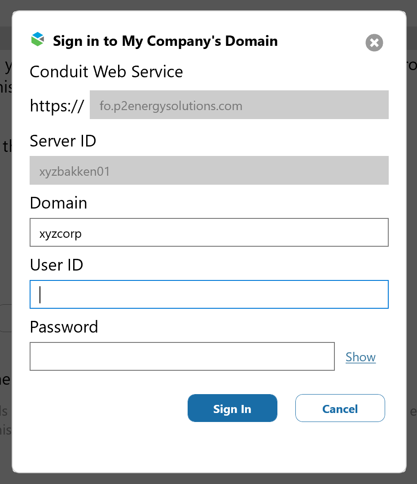Click the Conduit Web Service URL field
This screenshot has width=417, height=484.
point(239,105)
